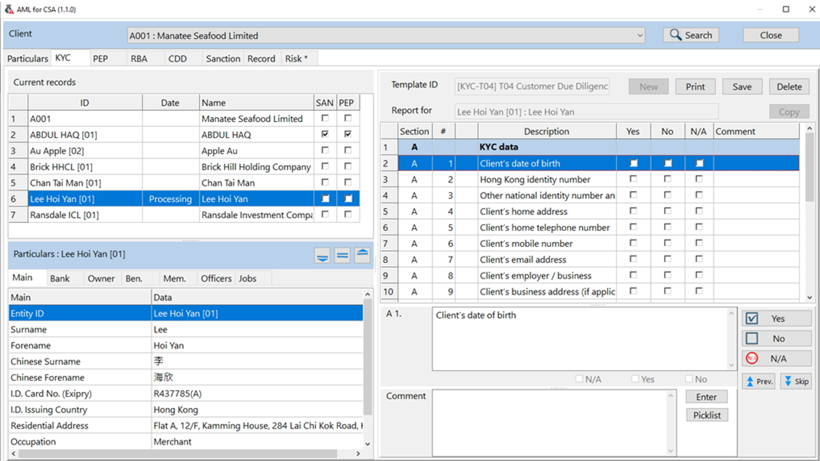Click into the Comment text box
Screen dimensions: 820x461
click(549, 422)
